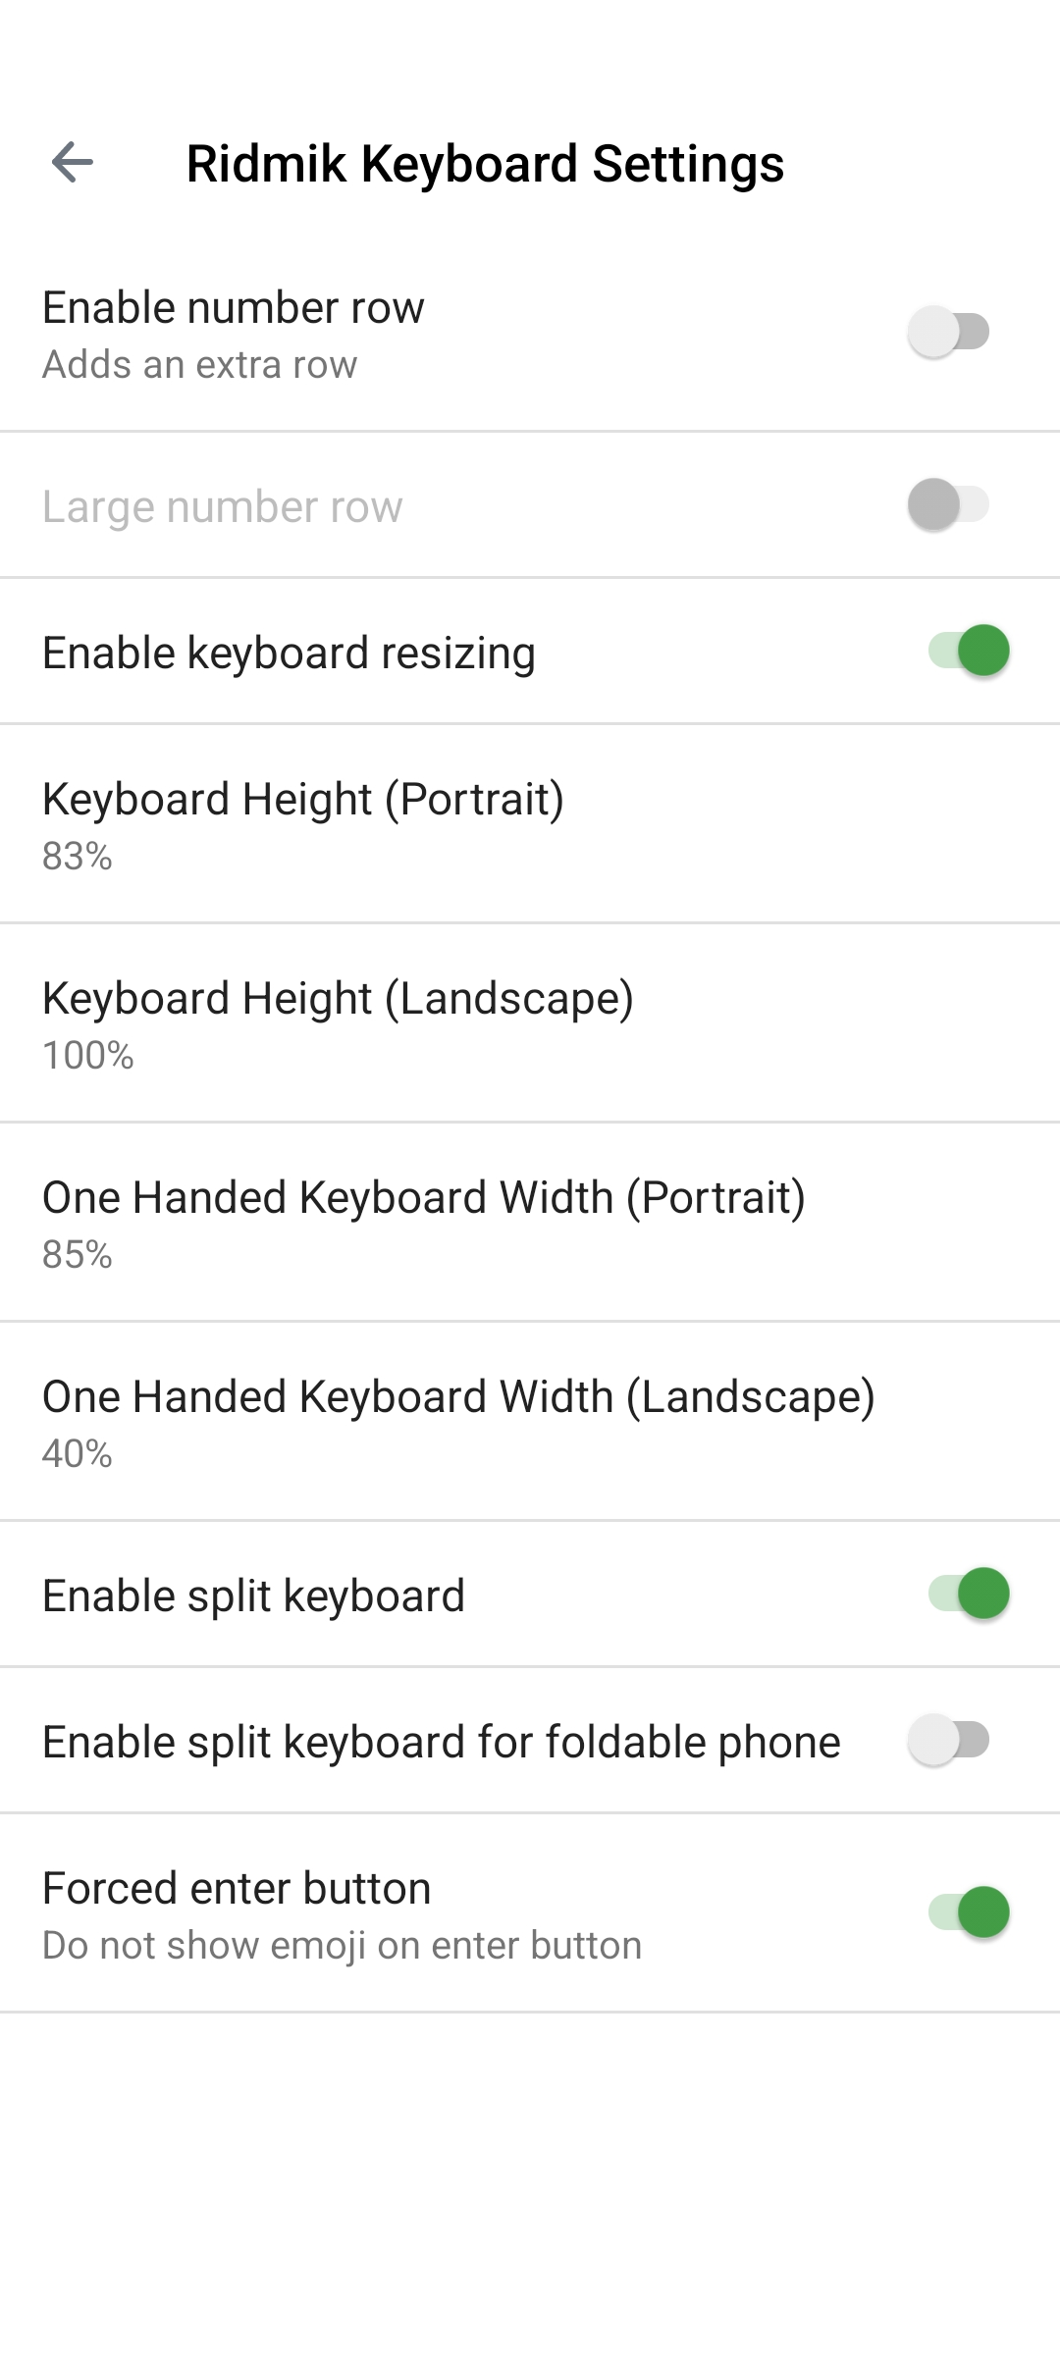Tap the 100% landscape height value

pos(88,1056)
